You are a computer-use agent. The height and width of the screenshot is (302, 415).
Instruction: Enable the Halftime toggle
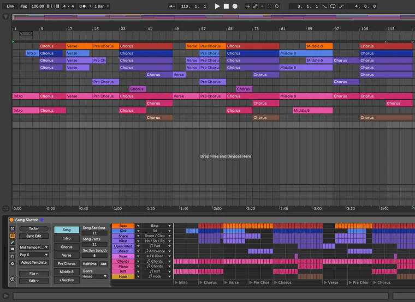point(89,264)
